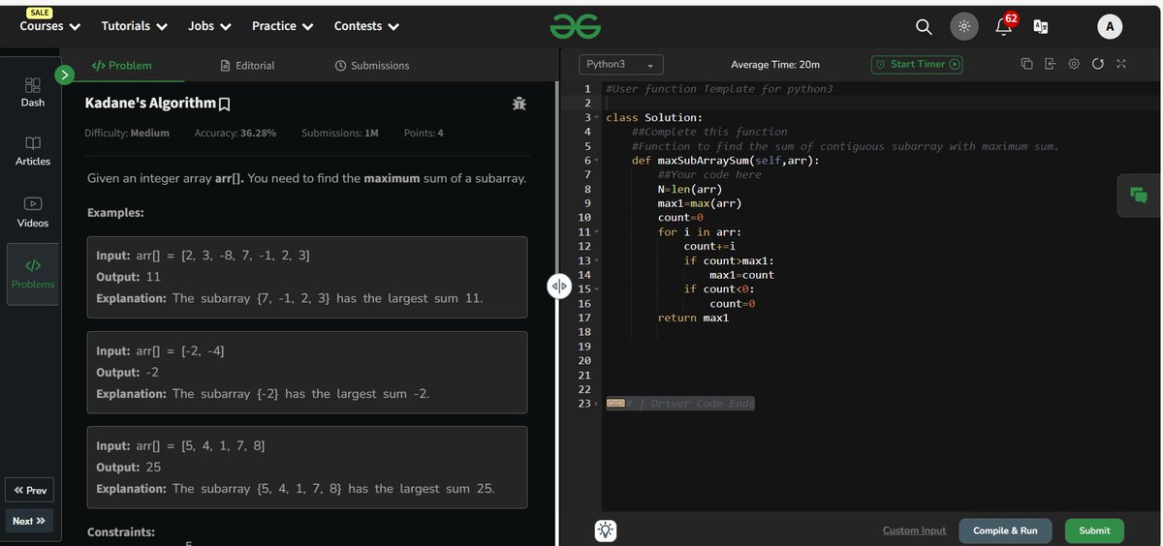Click the panel splitter handle

[x=558, y=287]
